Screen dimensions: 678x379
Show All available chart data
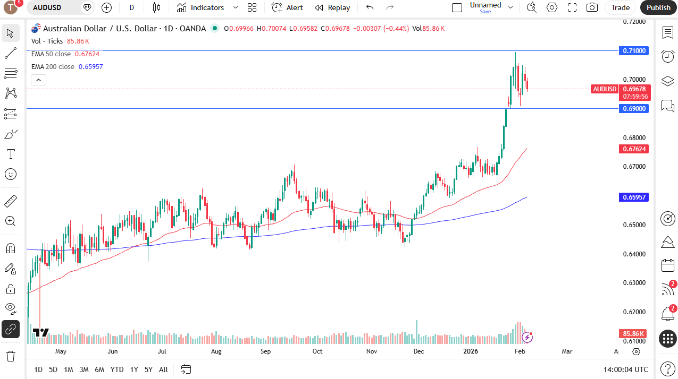163,369
